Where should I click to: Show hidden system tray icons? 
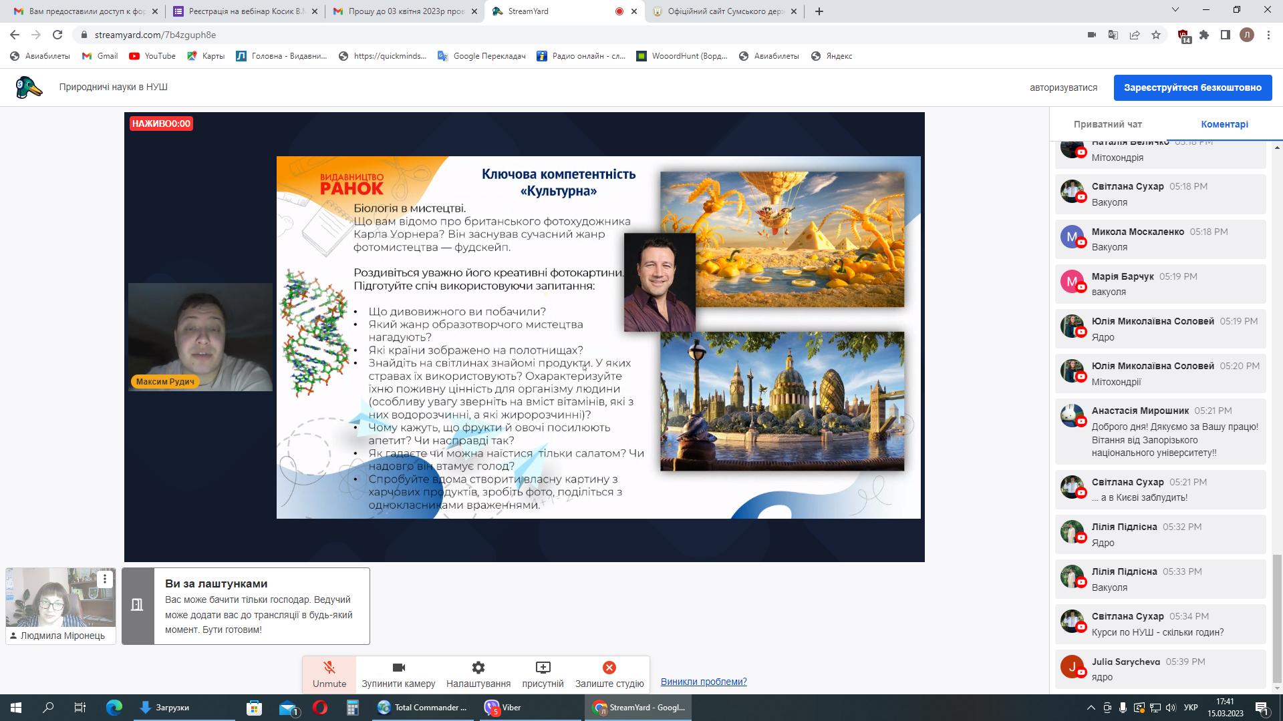(x=1091, y=708)
